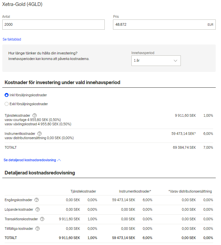
Task: Open the Se faktablad link
Action: pos(12,39)
